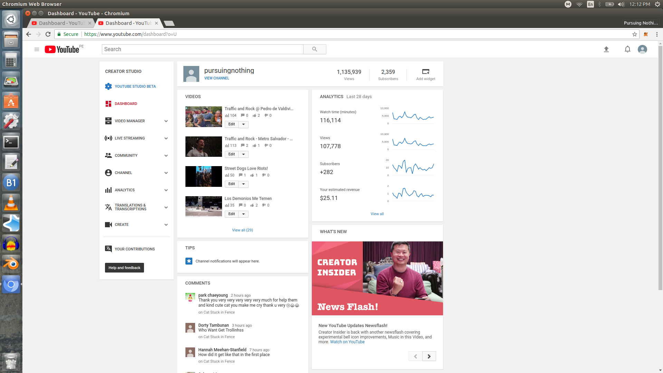Open Your Contributions menu item
The height and width of the screenshot is (373, 663).
coord(135,249)
